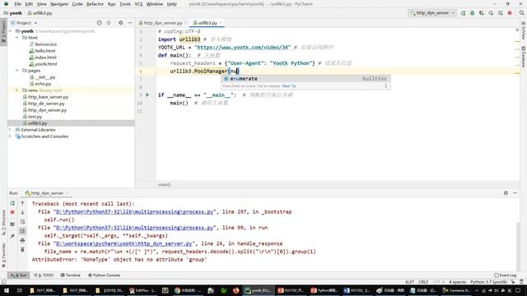Pin the Run tab
Viewport: 527px width, 296px height.
pyautogui.click(x=12, y=236)
